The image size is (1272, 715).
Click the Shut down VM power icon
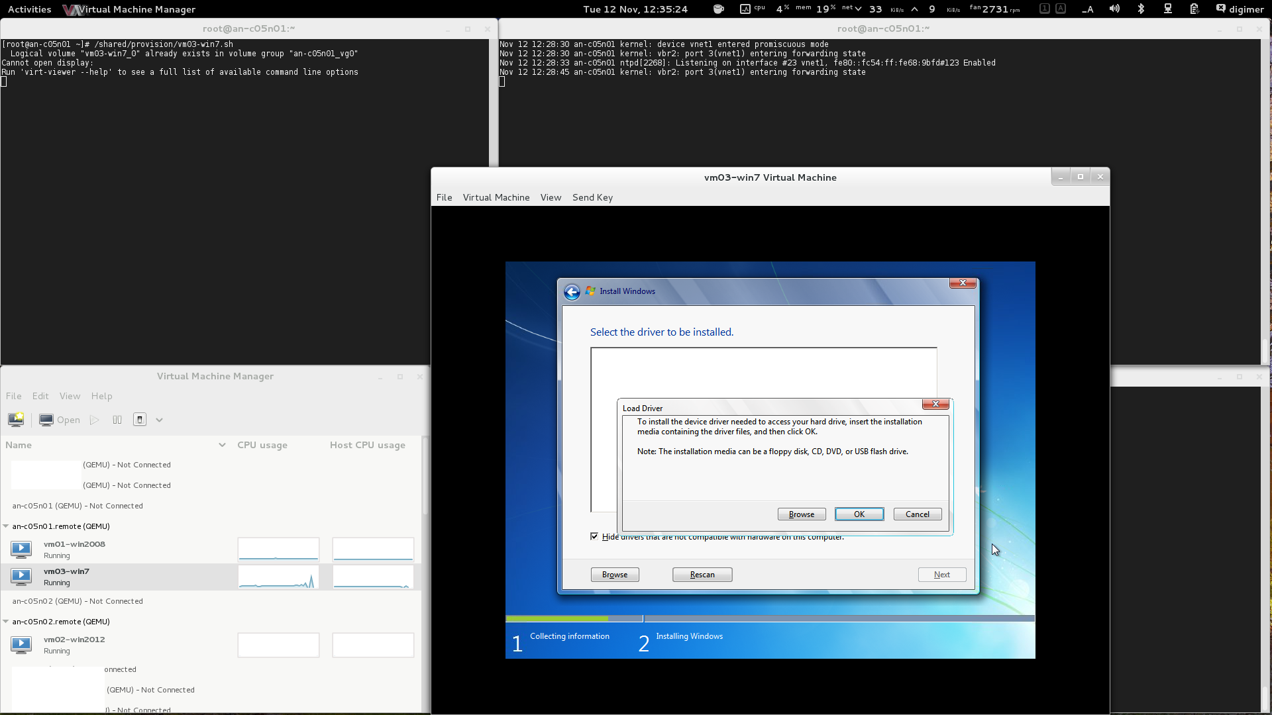click(x=140, y=420)
